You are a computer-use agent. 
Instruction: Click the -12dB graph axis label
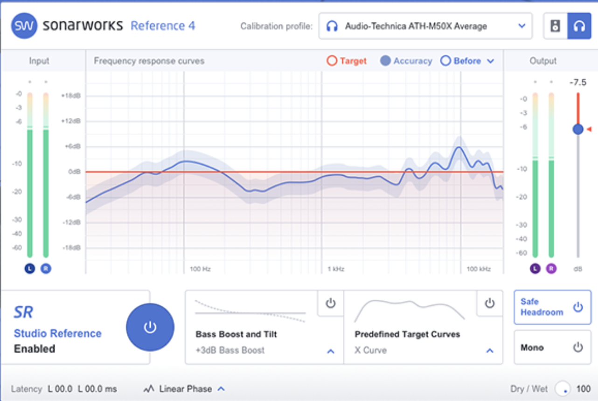coord(71,222)
